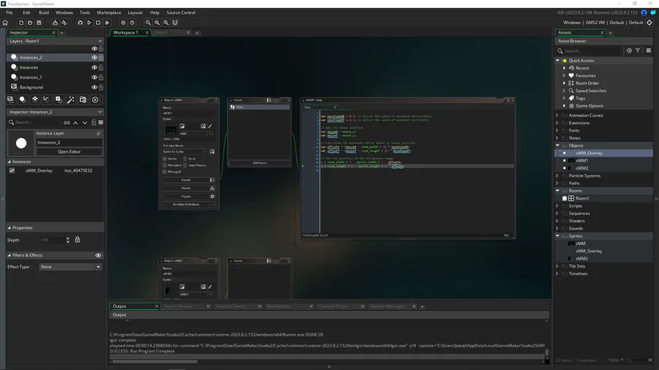Hide the Instances_2 layer
This screenshot has height=370, width=659.
pos(94,58)
